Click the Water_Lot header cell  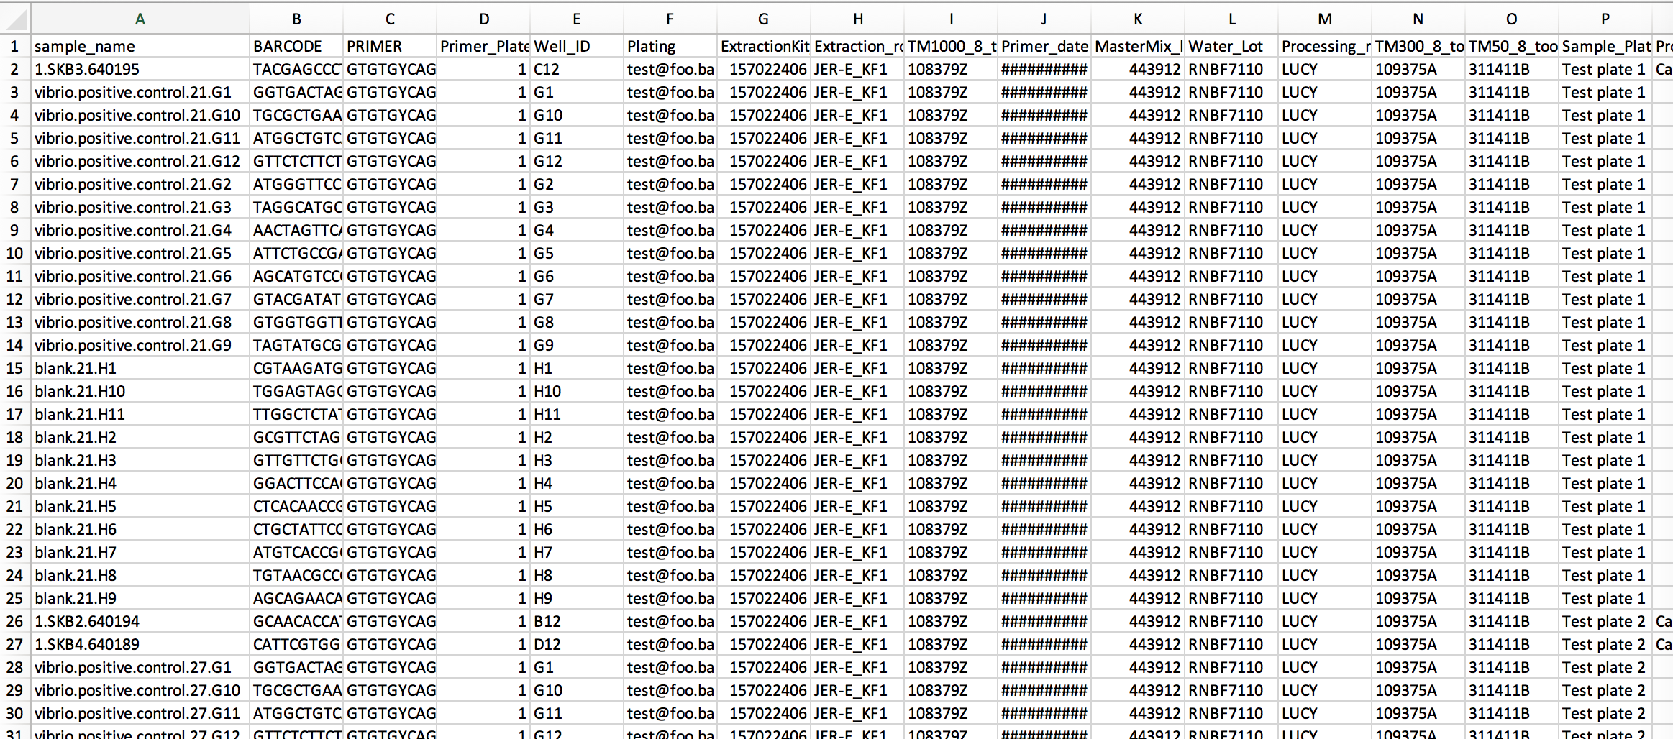pyautogui.click(x=1231, y=46)
